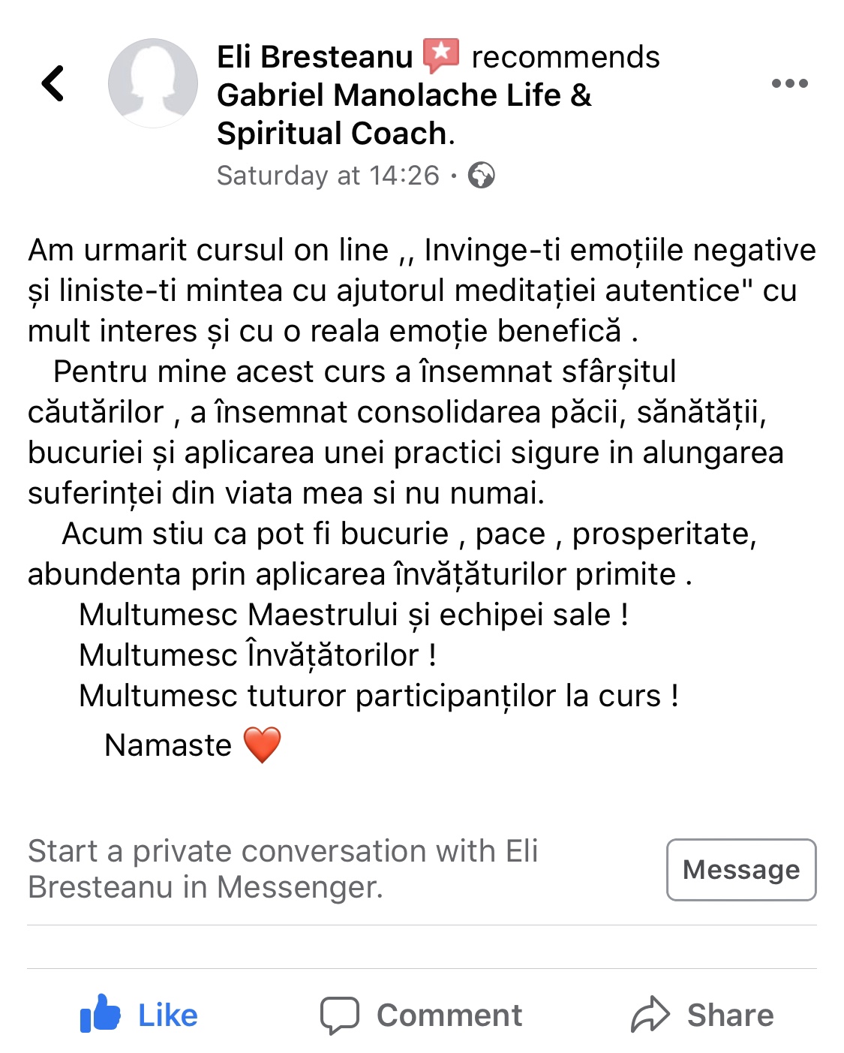
Task: Select the Comment label
Action: coord(449,1015)
